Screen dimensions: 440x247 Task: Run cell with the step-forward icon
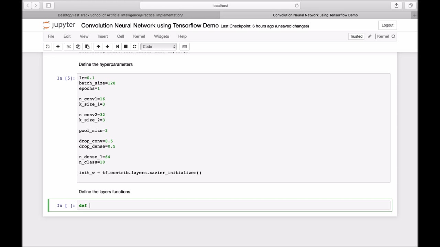pos(117,47)
